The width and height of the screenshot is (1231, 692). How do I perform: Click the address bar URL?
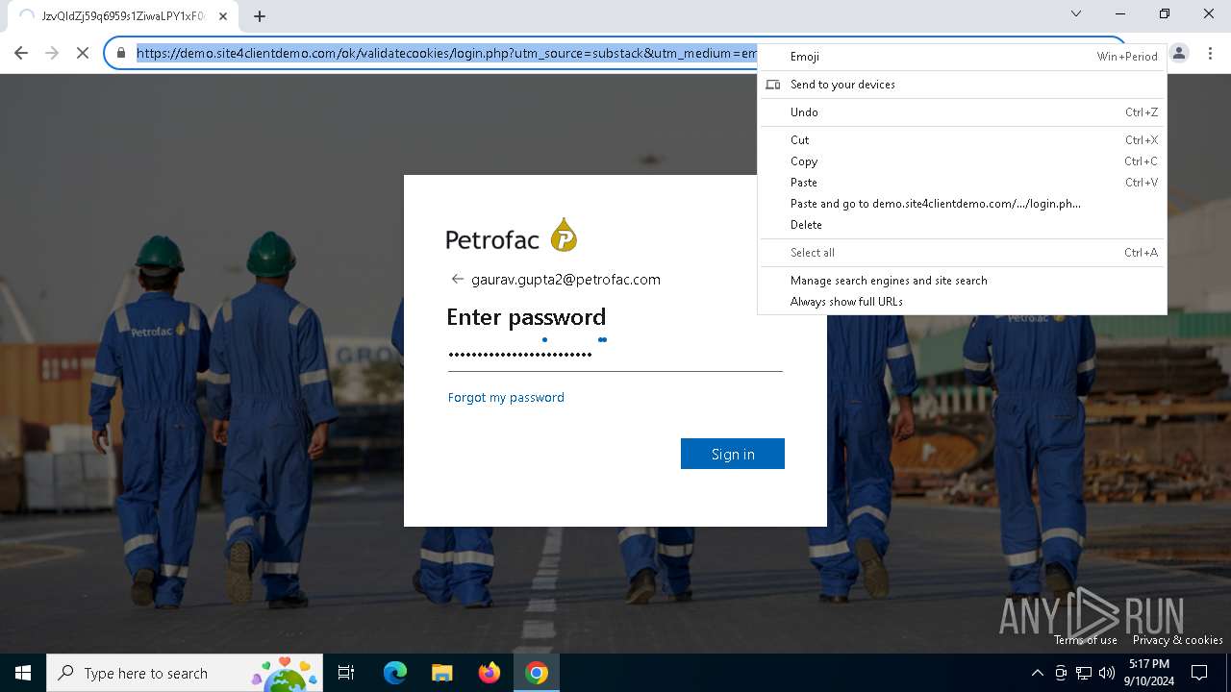(446, 54)
